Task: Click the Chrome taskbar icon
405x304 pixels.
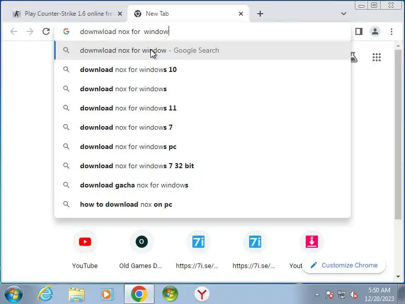Action: [x=139, y=294]
